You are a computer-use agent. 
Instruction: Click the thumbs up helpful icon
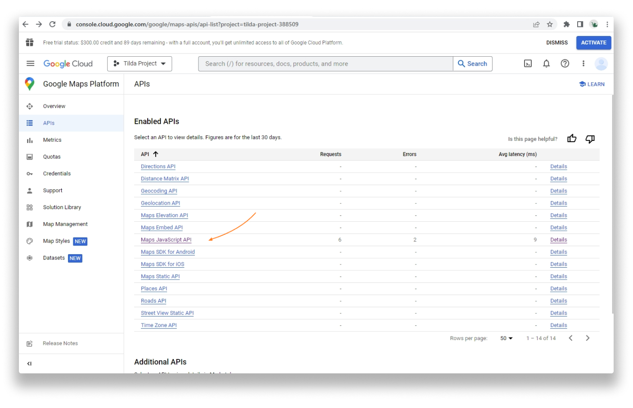[572, 139]
